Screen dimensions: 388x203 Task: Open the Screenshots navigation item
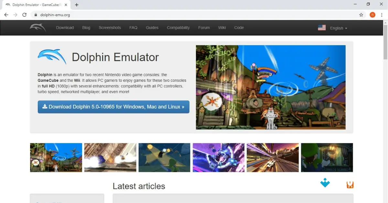pos(110,27)
